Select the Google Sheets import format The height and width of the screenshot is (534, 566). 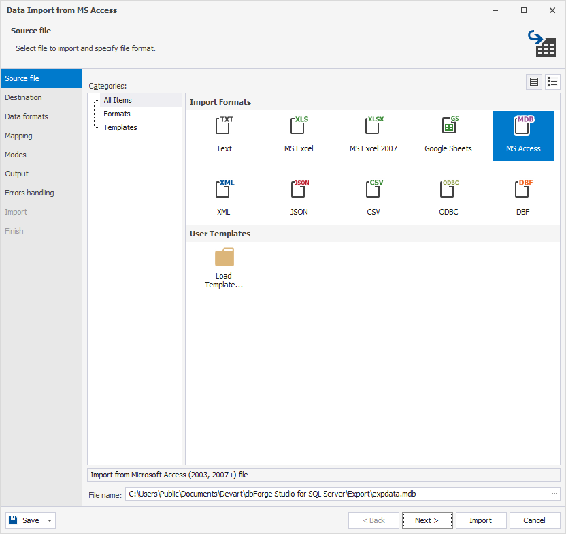point(448,135)
